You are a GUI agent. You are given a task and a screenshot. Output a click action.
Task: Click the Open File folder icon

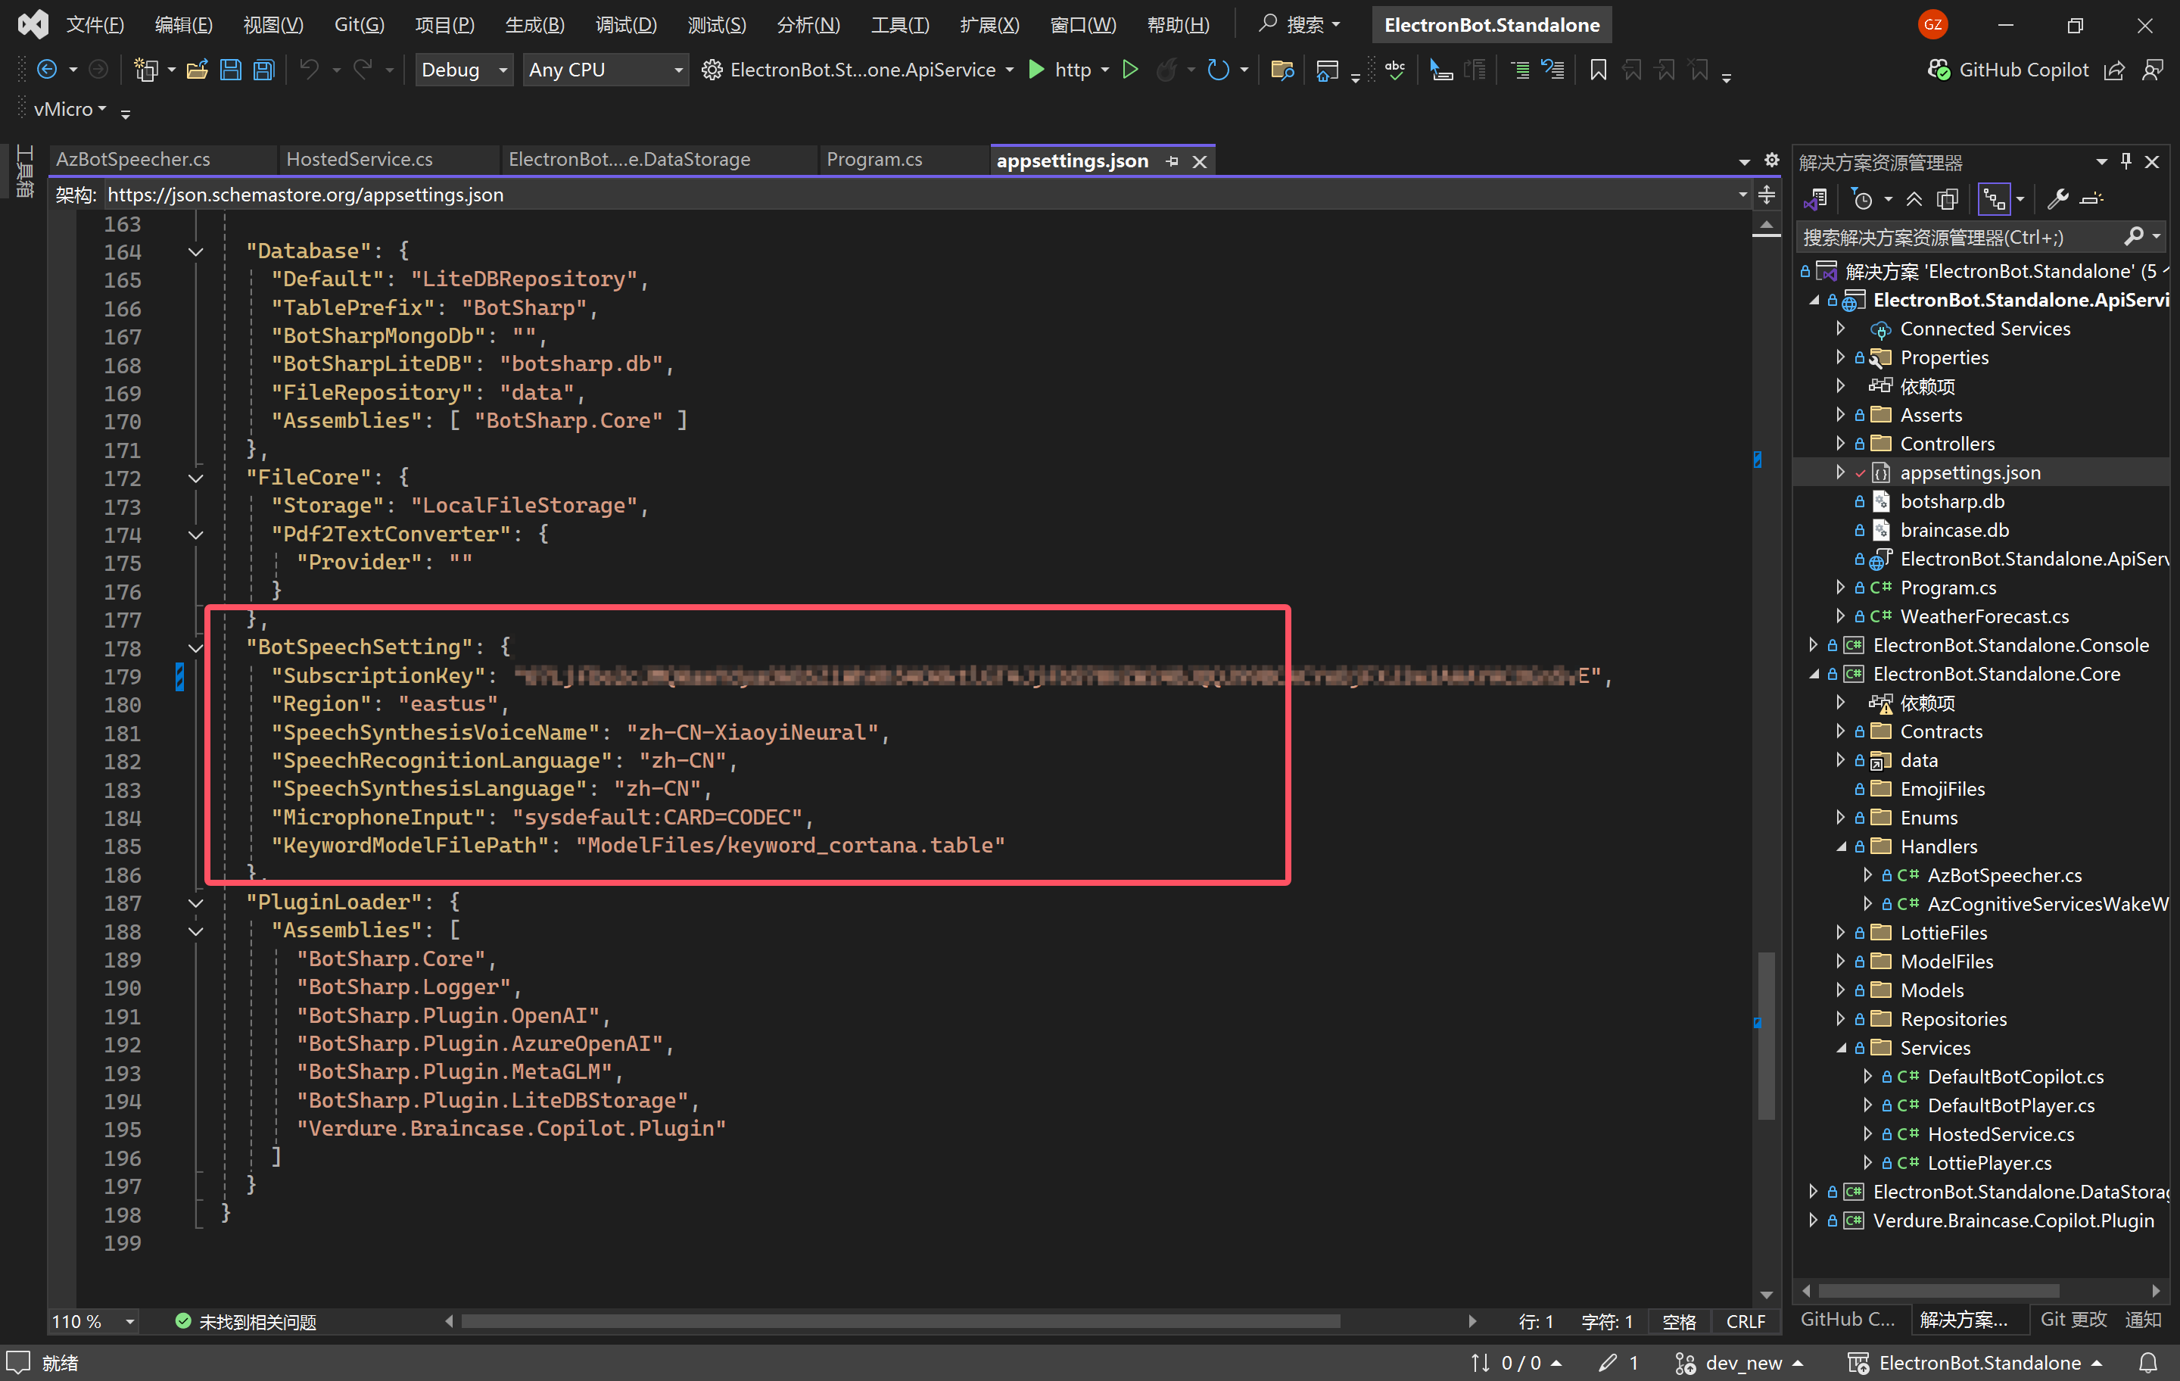click(x=197, y=70)
